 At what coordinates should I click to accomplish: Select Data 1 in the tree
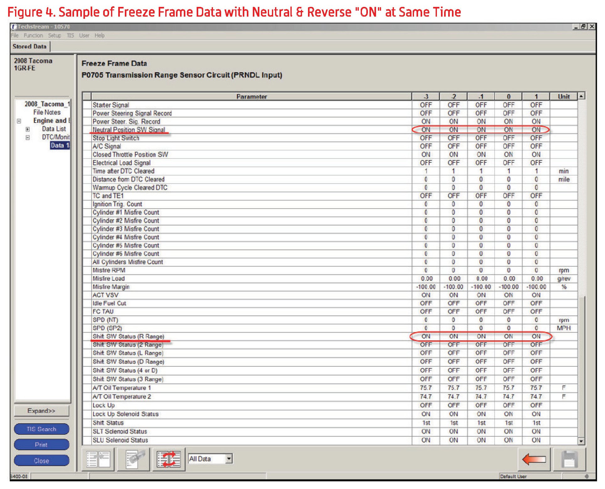point(60,145)
